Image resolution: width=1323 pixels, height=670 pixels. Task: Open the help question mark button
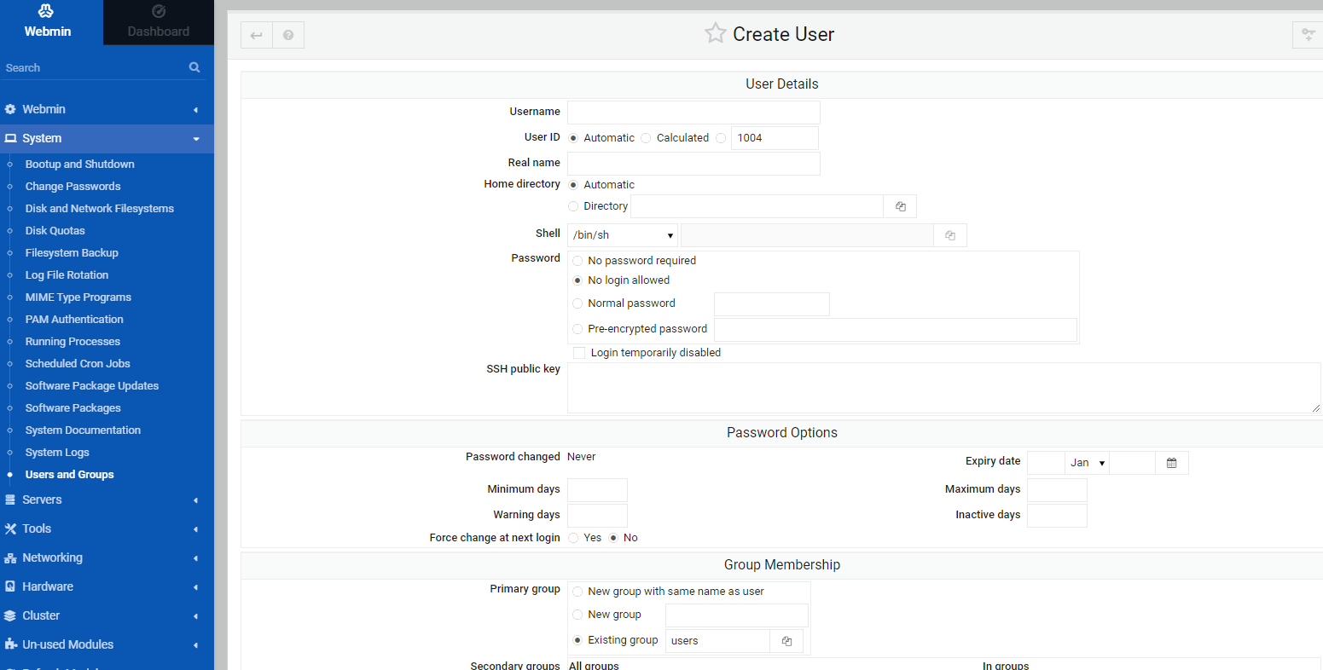coord(288,35)
